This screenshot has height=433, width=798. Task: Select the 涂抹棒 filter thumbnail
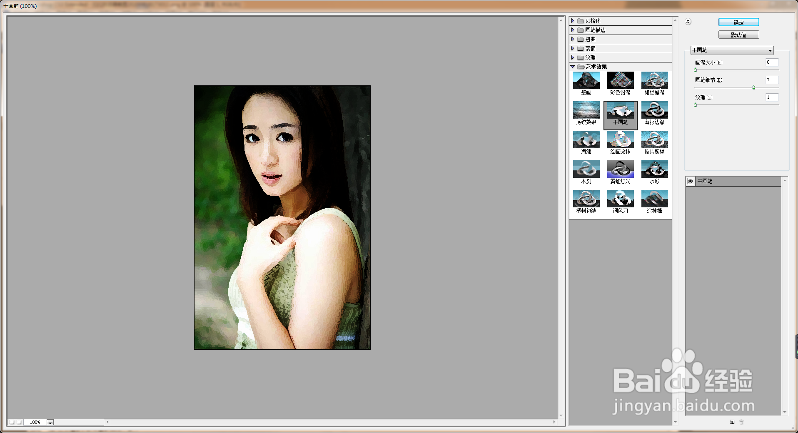tap(654, 199)
